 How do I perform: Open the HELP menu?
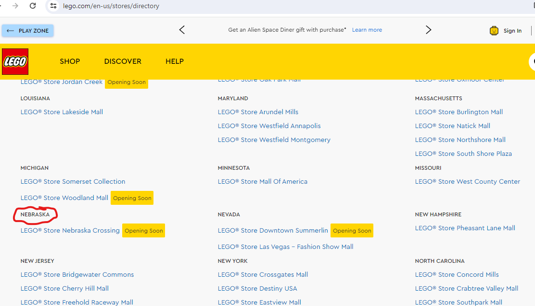175,61
